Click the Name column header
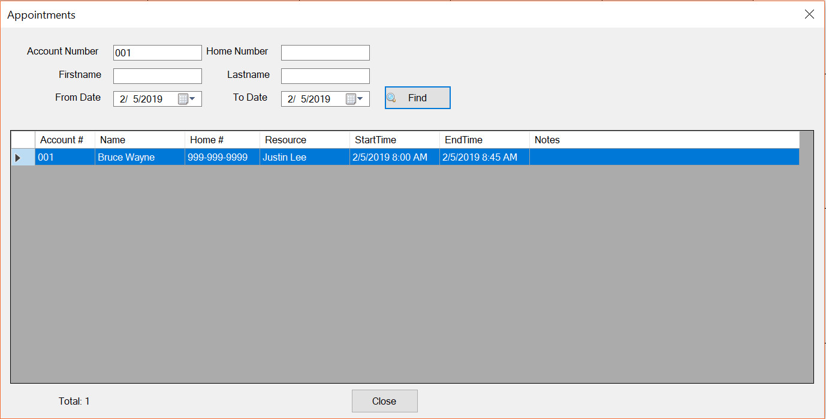This screenshot has height=419, width=826. (140, 140)
